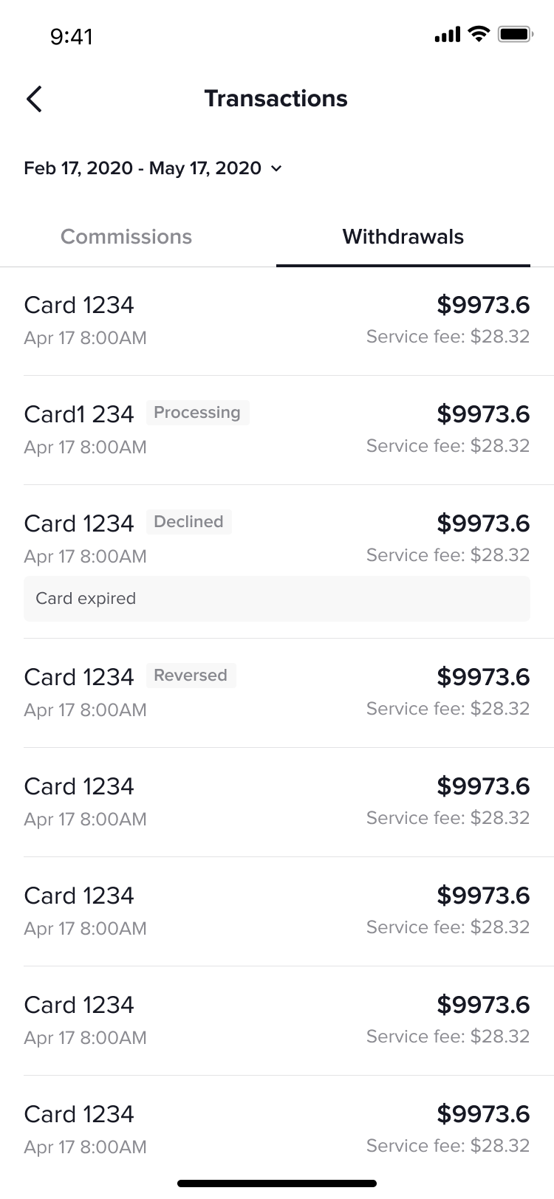Tap the Wi-Fi icon in status bar

coord(479,34)
